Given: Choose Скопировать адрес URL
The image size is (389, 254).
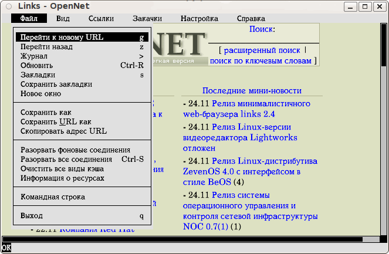Looking at the screenshot, I should (82, 131).
